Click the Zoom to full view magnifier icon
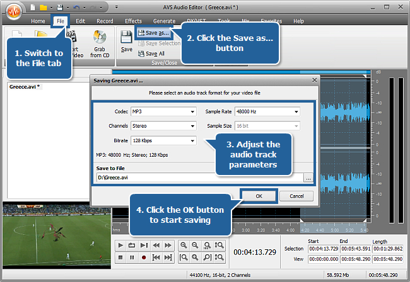The width and height of the screenshot is (410, 282). 195,257
